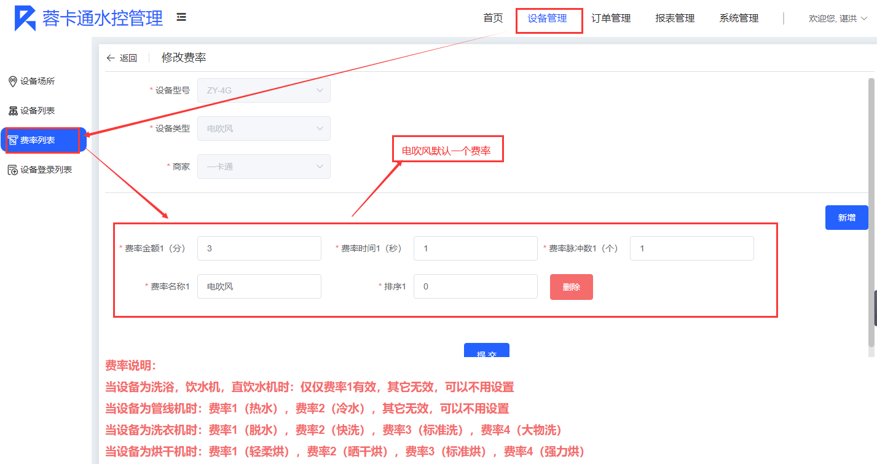Click the back arrow next to 返回
The width and height of the screenshot is (877, 464).
pyautogui.click(x=111, y=58)
